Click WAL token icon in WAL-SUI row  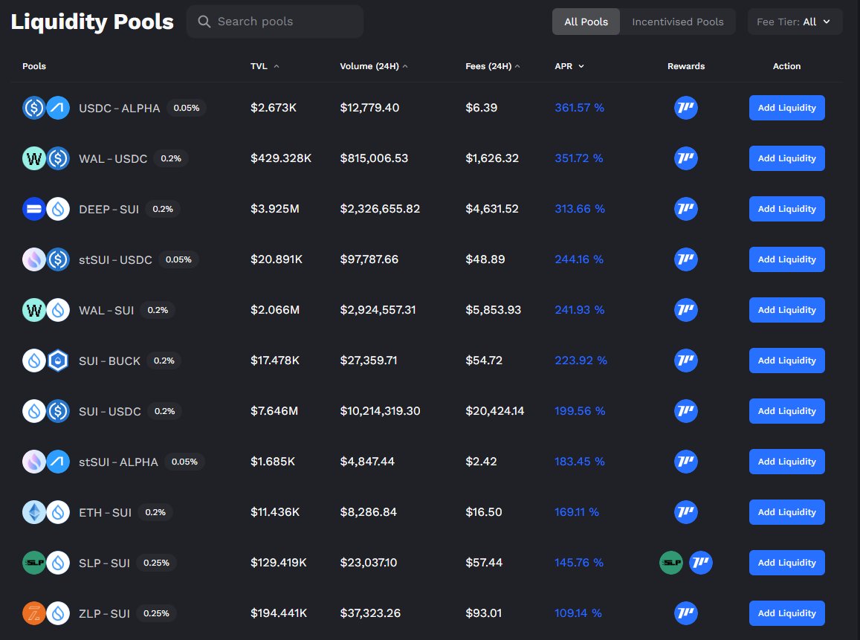coord(34,310)
